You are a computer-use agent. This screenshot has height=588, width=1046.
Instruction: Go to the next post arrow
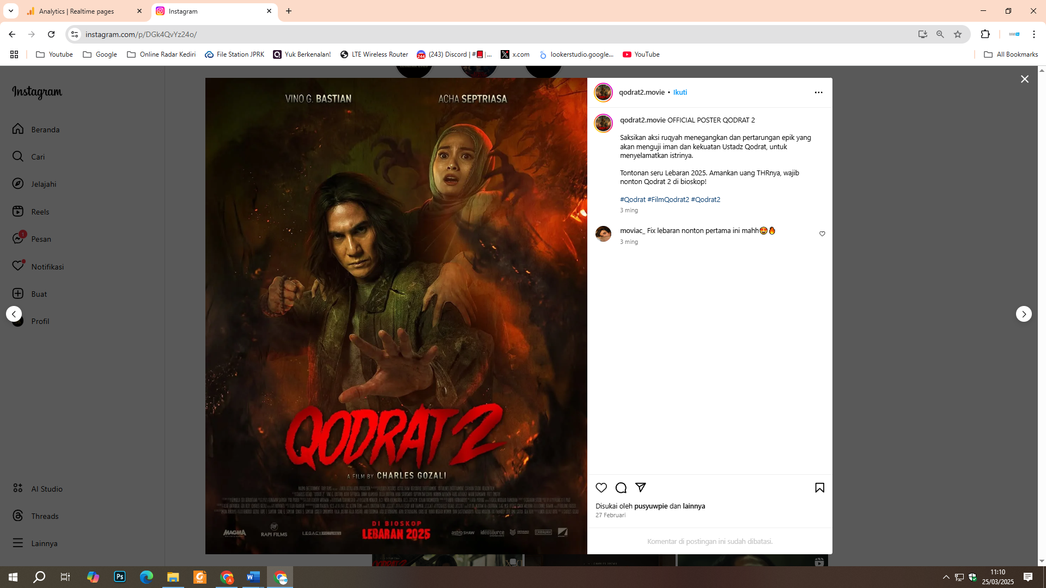[1024, 314]
